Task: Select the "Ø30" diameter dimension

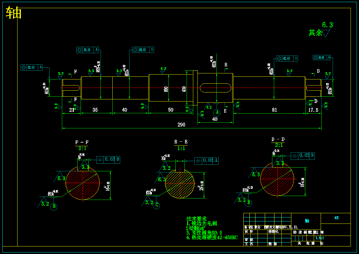Action: tap(166, 89)
